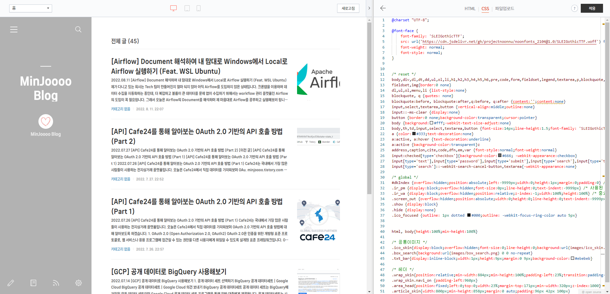610x294 pixels.
Task: Click line number 40 in the gutter
Action: pyautogui.click(x=382, y=232)
